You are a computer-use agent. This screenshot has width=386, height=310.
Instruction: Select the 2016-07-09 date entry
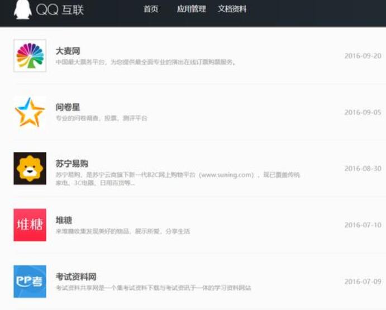click(363, 282)
